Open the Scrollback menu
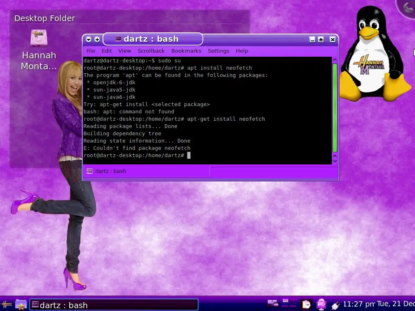Screen dimensions: 415x311 coord(151,51)
